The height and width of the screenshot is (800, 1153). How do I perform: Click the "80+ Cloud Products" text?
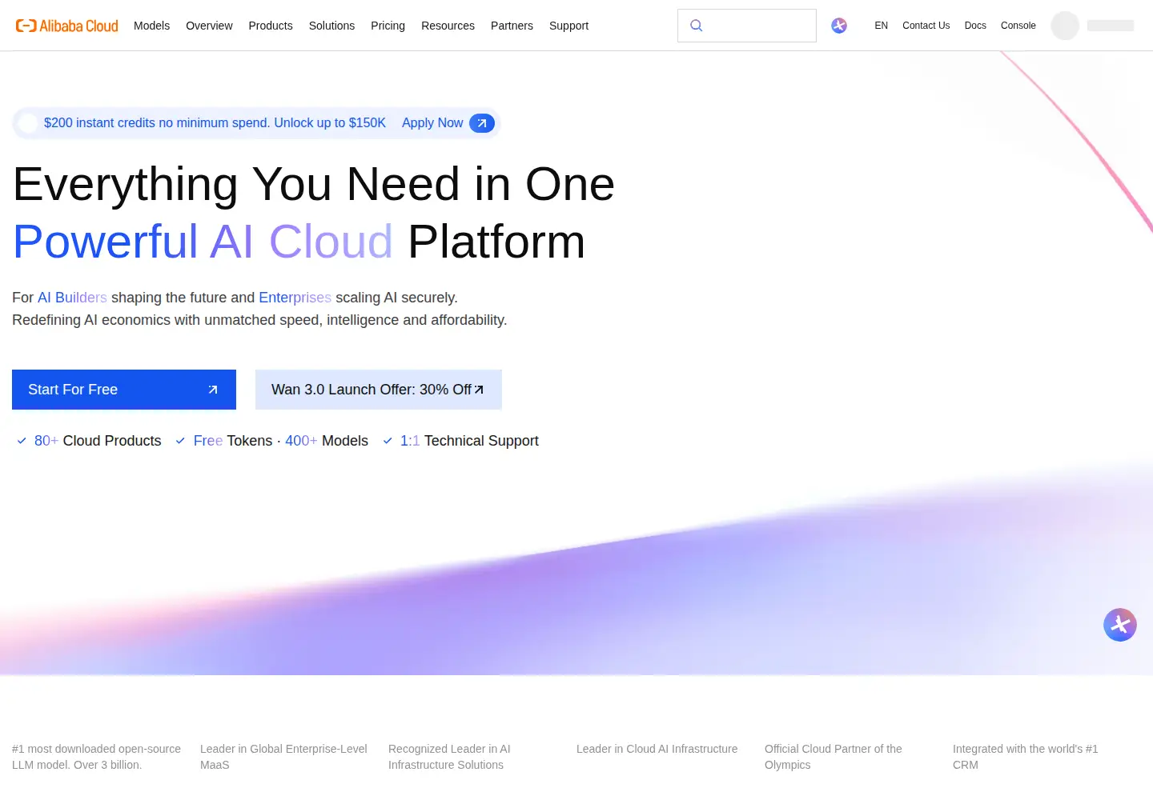pos(98,441)
